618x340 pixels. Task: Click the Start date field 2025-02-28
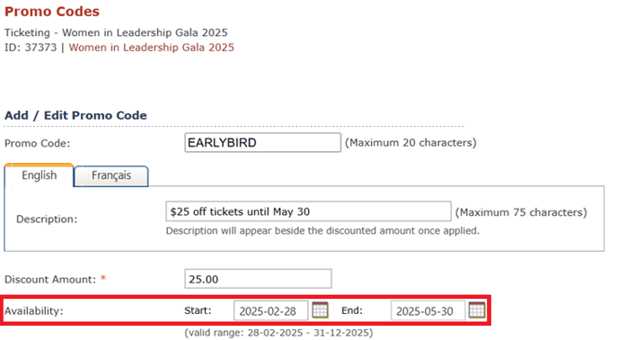pos(270,311)
